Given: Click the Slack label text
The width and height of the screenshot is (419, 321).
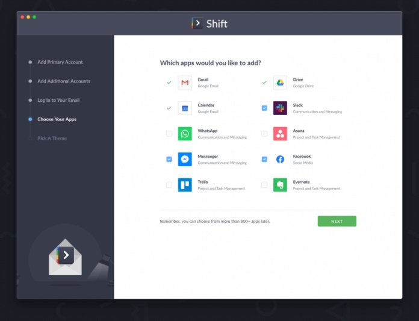Looking at the screenshot, I should click(297, 105).
